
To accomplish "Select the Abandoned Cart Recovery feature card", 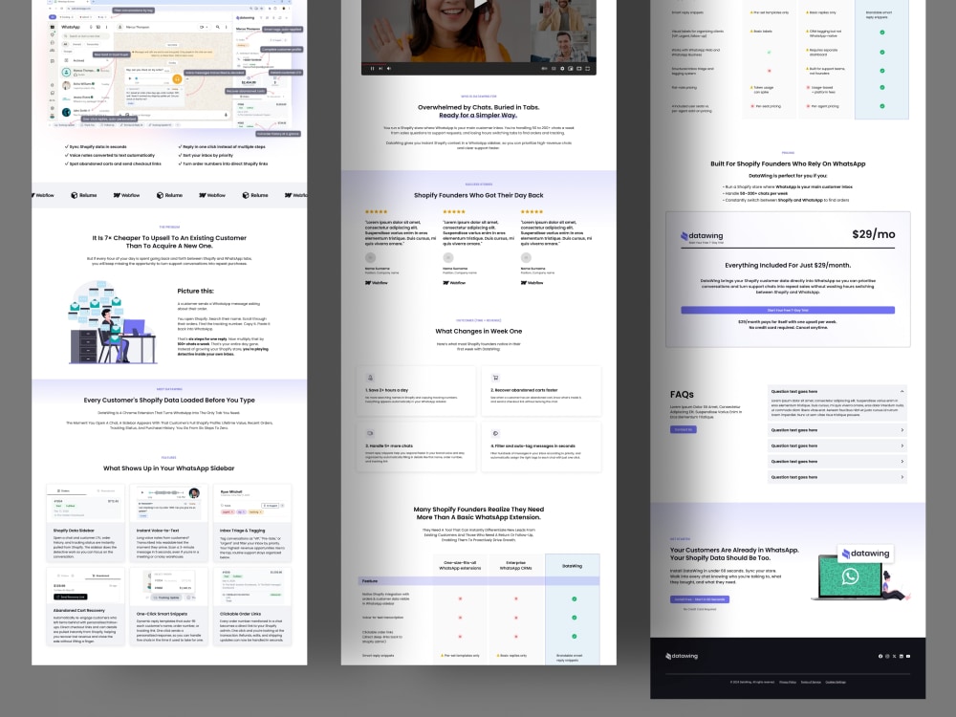I will tap(85, 607).
